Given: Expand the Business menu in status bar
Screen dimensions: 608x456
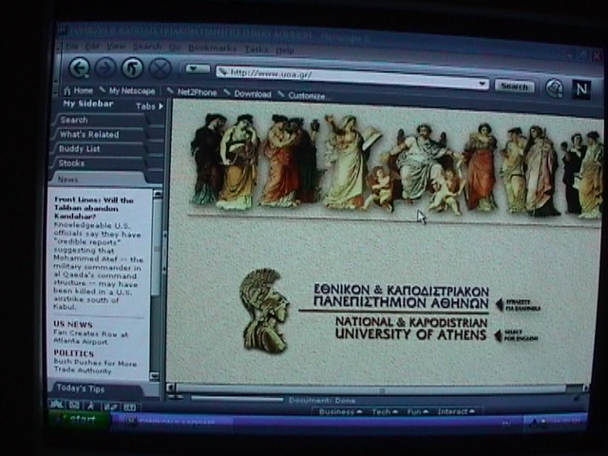Looking at the screenshot, I should 340,411.
